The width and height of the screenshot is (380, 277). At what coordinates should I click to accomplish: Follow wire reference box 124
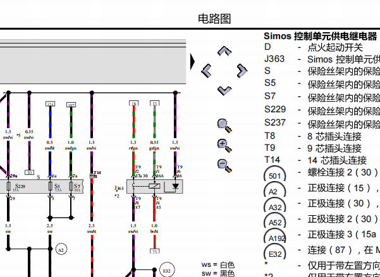(50, 103)
